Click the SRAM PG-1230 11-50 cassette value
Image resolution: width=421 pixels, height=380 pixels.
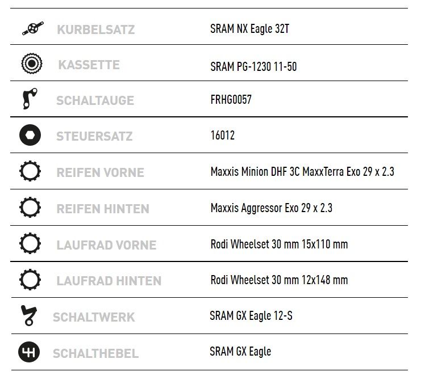pos(253,67)
